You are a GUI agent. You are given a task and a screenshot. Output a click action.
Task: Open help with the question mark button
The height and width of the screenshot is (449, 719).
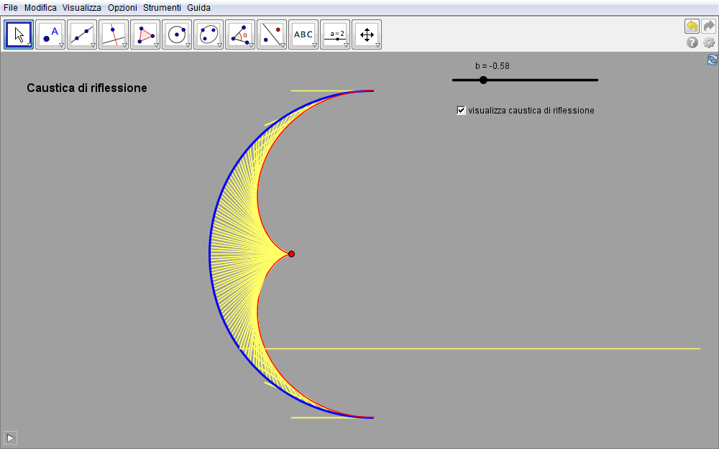coord(692,42)
